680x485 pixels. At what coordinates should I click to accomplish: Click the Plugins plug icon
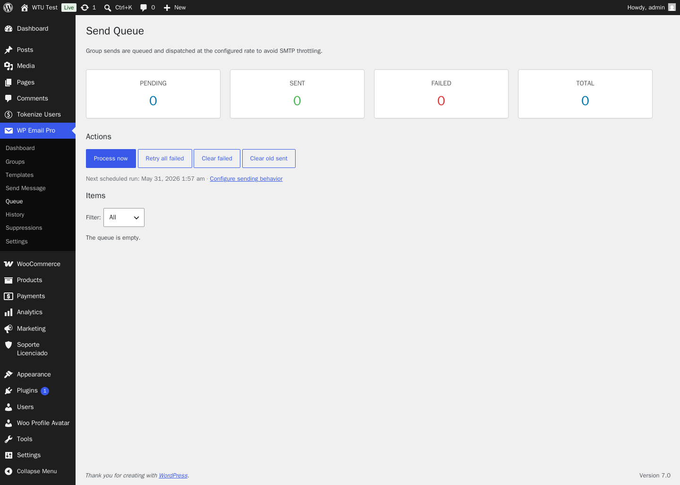tap(8, 391)
